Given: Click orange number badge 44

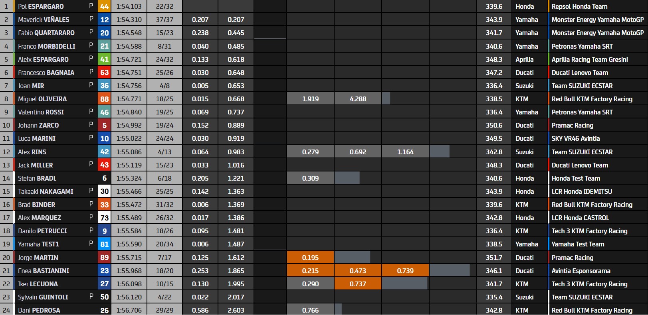Looking at the screenshot, I should pyautogui.click(x=104, y=6).
